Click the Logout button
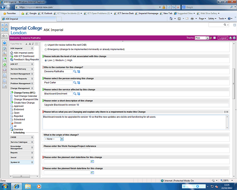 [223, 38]
